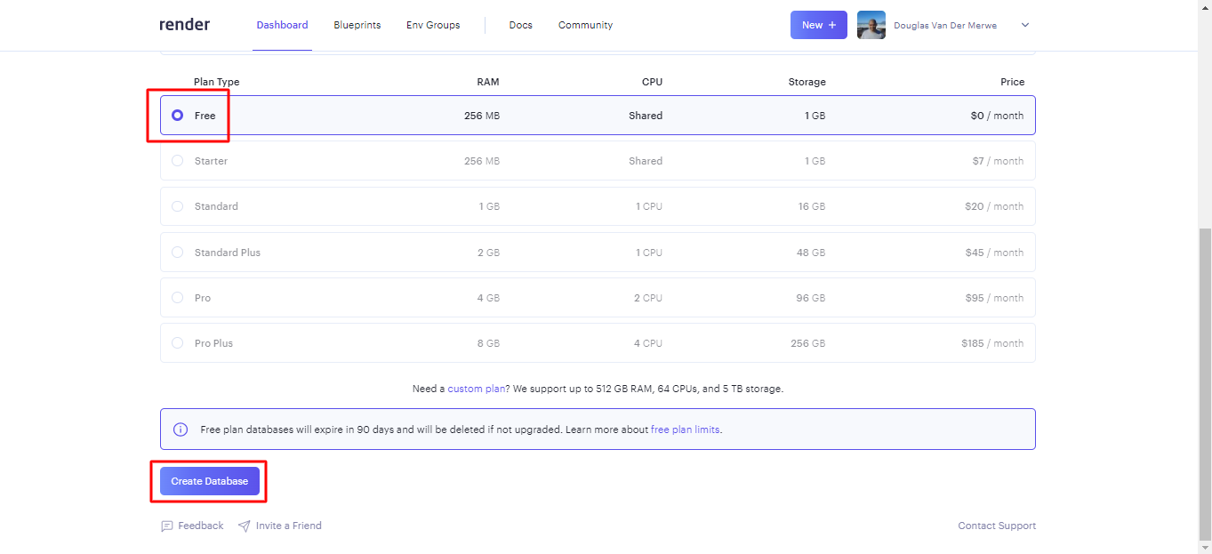This screenshot has height=554, width=1212.
Task: Open the custom plan link
Action: point(475,389)
